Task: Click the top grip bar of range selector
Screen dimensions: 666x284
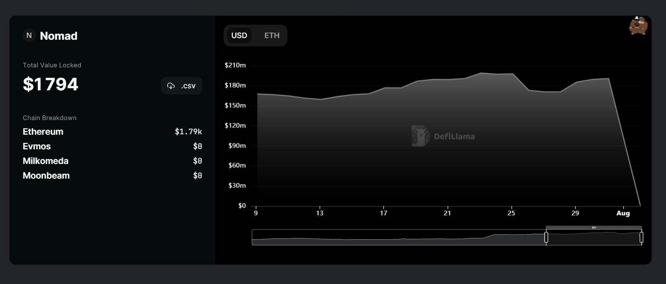Action: point(594,228)
